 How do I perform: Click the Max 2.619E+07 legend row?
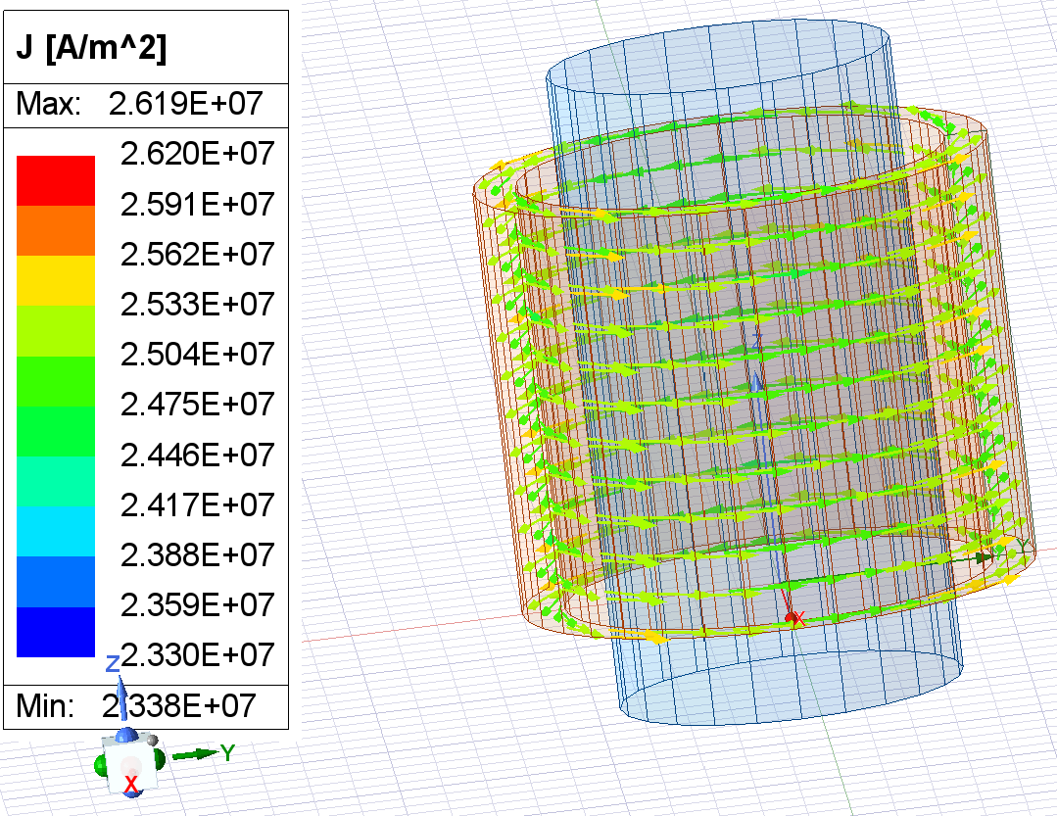145,105
